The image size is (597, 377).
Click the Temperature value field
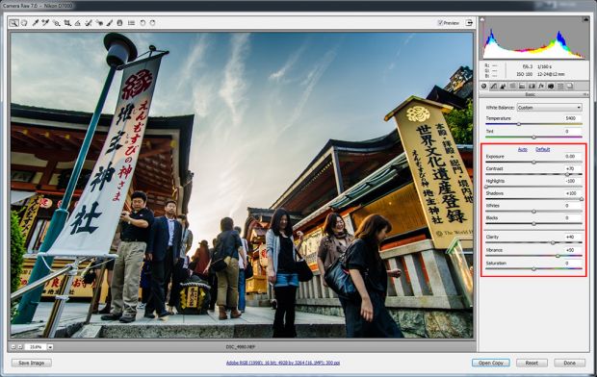point(572,118)
